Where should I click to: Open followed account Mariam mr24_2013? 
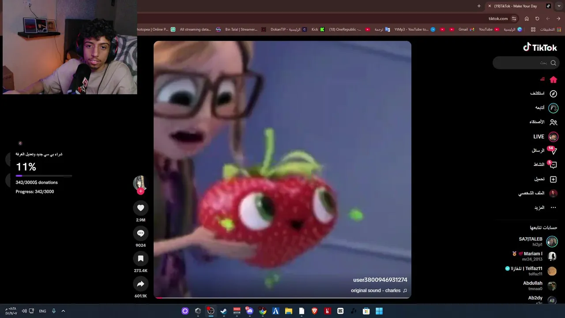click(x=534, y=256)
